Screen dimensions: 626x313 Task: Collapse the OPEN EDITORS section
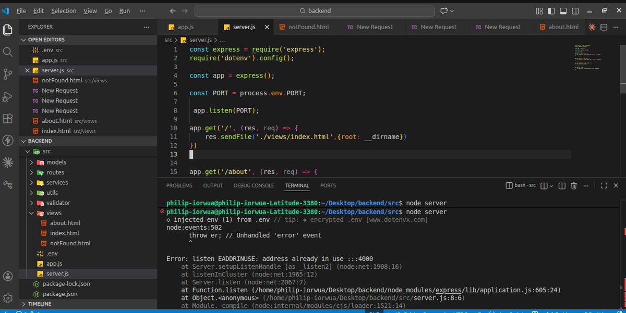pos(24,40)
